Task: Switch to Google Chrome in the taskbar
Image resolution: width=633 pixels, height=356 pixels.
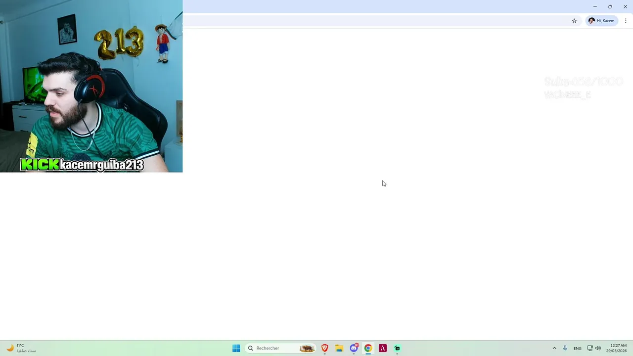Action: tap(368, 348)
